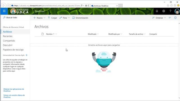Refresh the page with reload icon
This screenshot has width=180, height=101.
(x=88, y=6)
